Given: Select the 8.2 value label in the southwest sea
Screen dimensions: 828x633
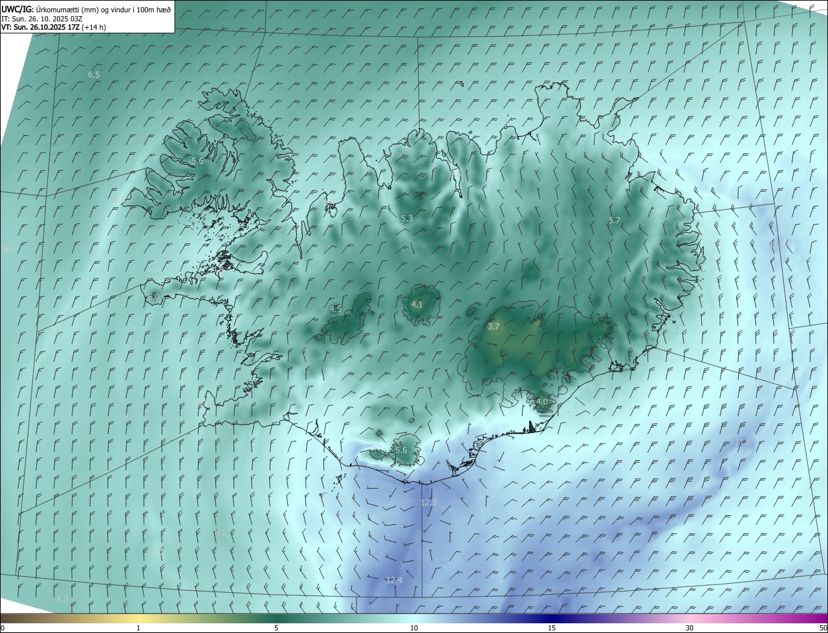Looking at the screenshot, I should pyautogui.click(x=129, y=417).
